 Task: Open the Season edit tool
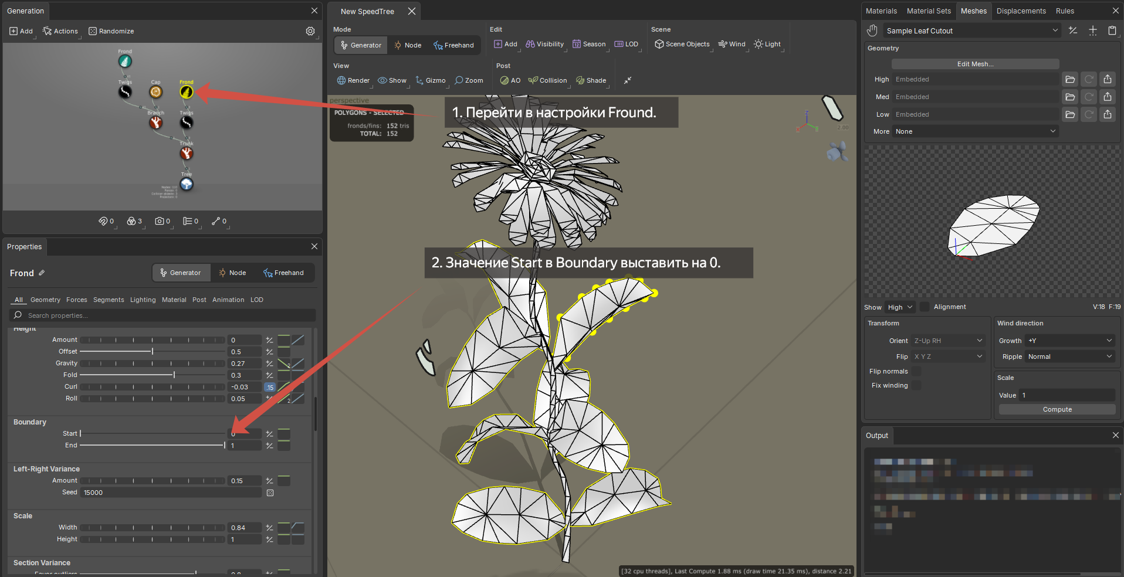click(588, 44)
